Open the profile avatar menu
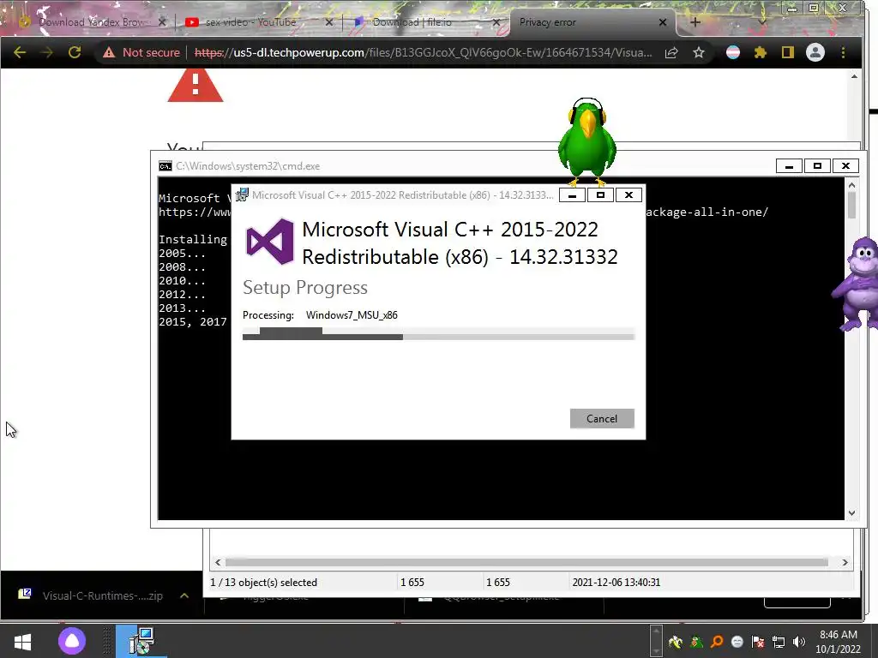878x658 pixels. [x=815, y=52]
